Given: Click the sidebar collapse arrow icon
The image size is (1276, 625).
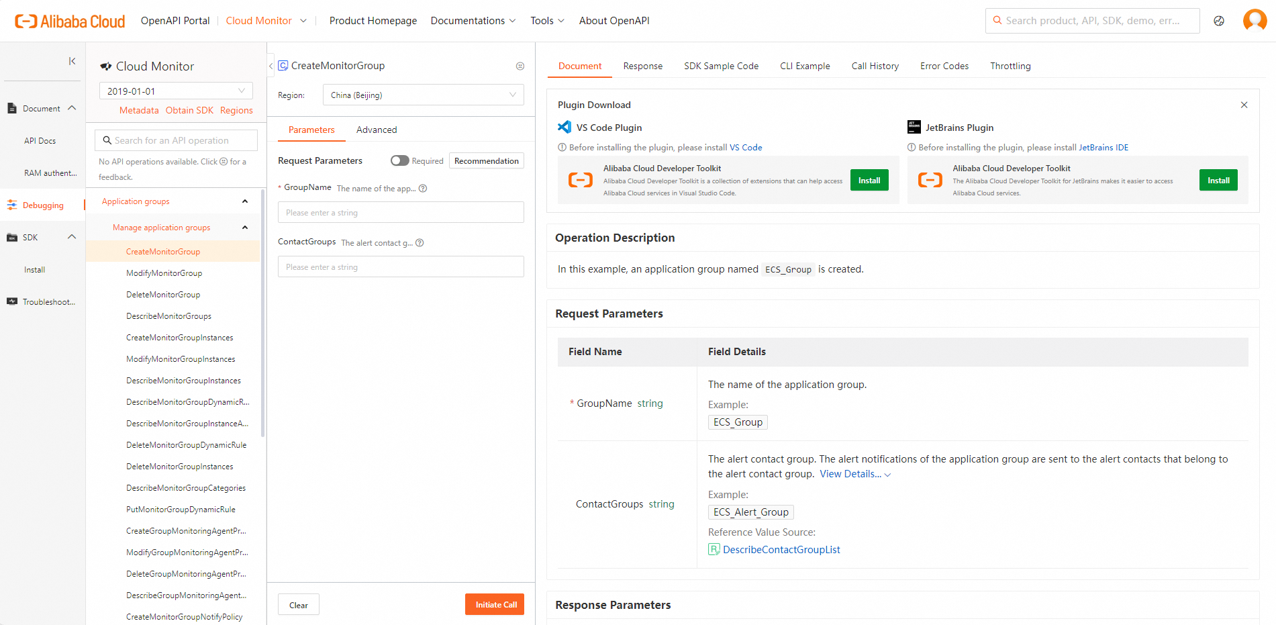Looking at the screenshot, I should (x=72, y=61).
